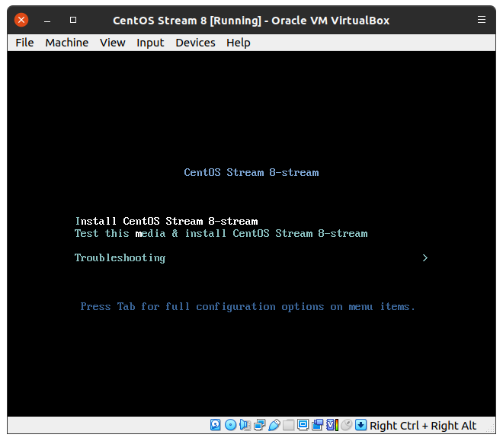Select Install CentOS Stream 8-stream entry
Viewport: 503px width, 441px height.
click(166, 222)
